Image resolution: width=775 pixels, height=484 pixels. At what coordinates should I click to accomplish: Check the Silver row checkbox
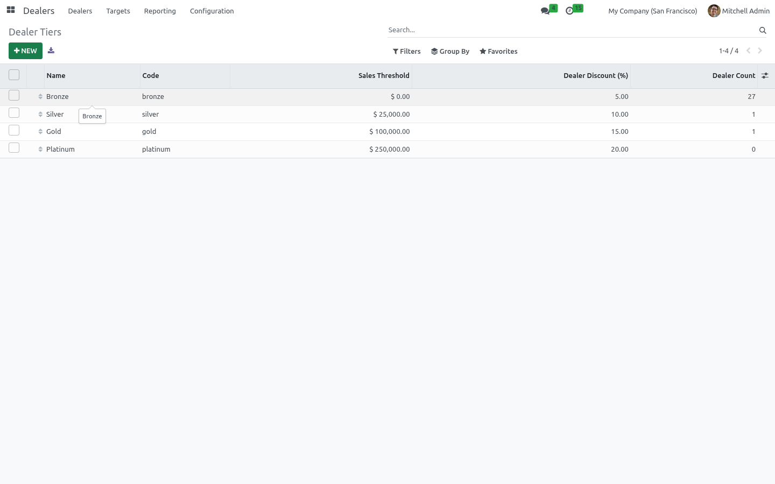14,113
